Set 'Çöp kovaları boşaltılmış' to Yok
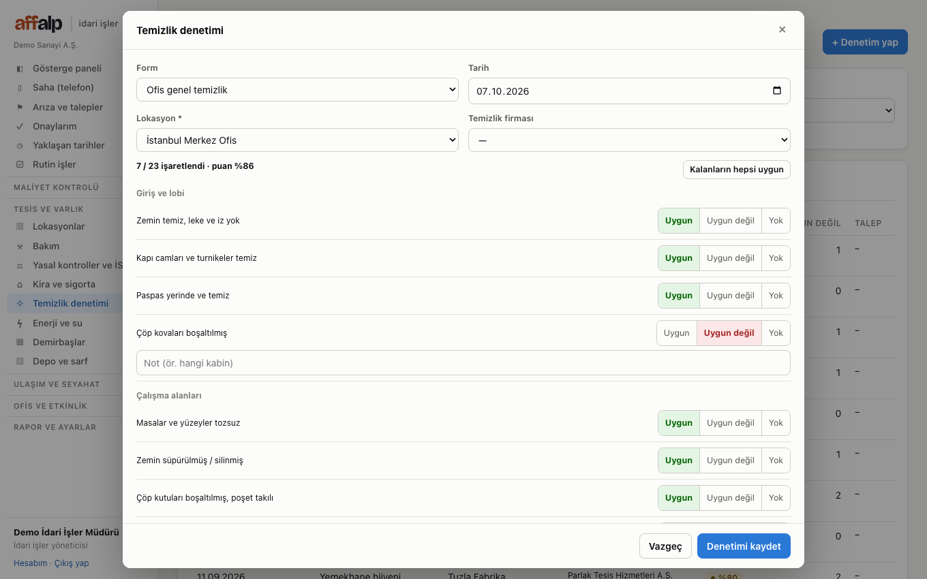Screen dimensions: 927x579 click(x=776, y=333)
